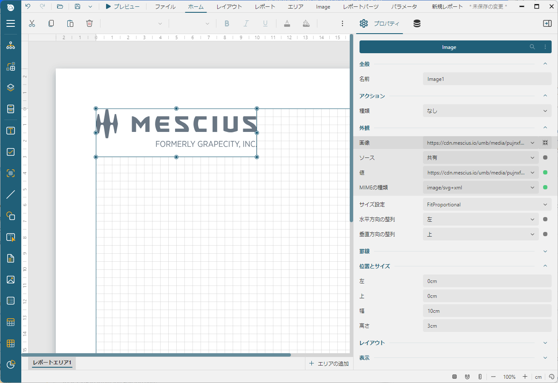
Task: Open the 種類 dropdown showing なし
Action: point(487,111)
